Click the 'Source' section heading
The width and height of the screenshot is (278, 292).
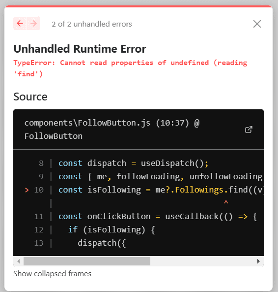coord(30,97)
